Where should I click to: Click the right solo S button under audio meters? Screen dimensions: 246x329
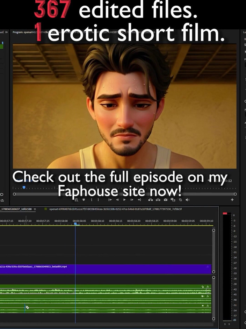[x=229, y=324]
